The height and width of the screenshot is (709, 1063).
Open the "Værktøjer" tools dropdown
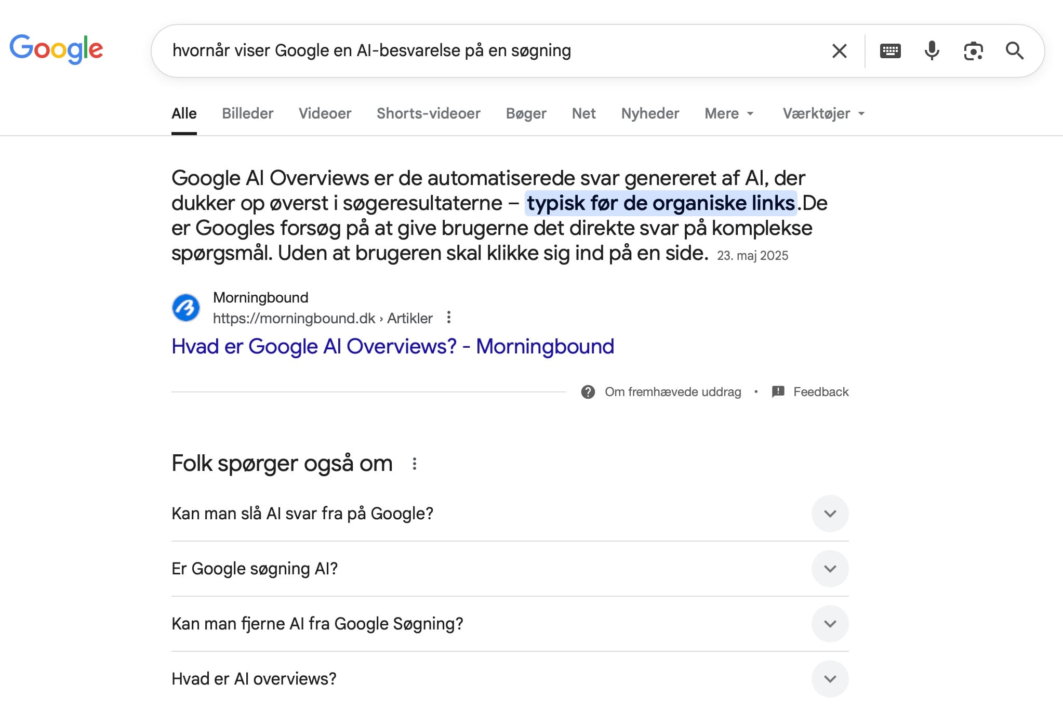823,113
